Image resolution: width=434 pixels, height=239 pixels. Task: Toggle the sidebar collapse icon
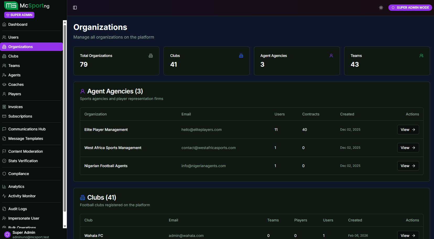75,8
